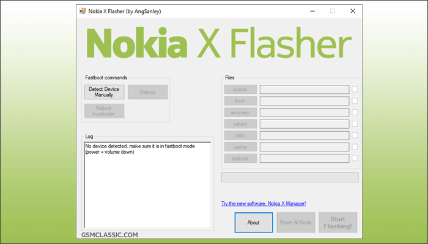Click Reset All Fields button
428x244 pixels.
(x=295, y=223)
